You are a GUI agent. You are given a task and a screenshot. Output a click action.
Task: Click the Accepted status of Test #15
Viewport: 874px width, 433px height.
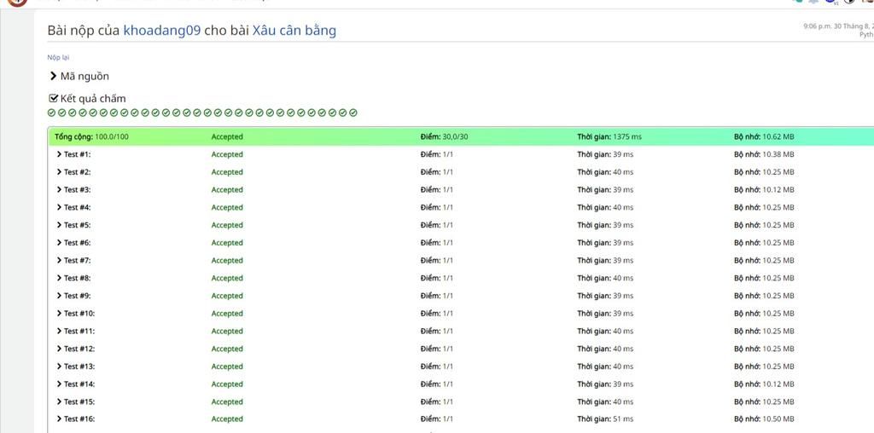coord(227,401)
